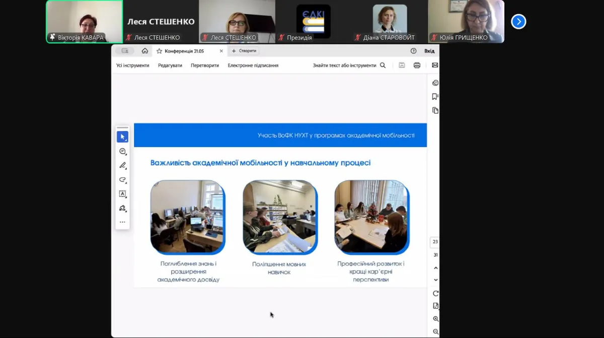
Task: Click the current page number box showing 23
Action: tap(435, 242)
